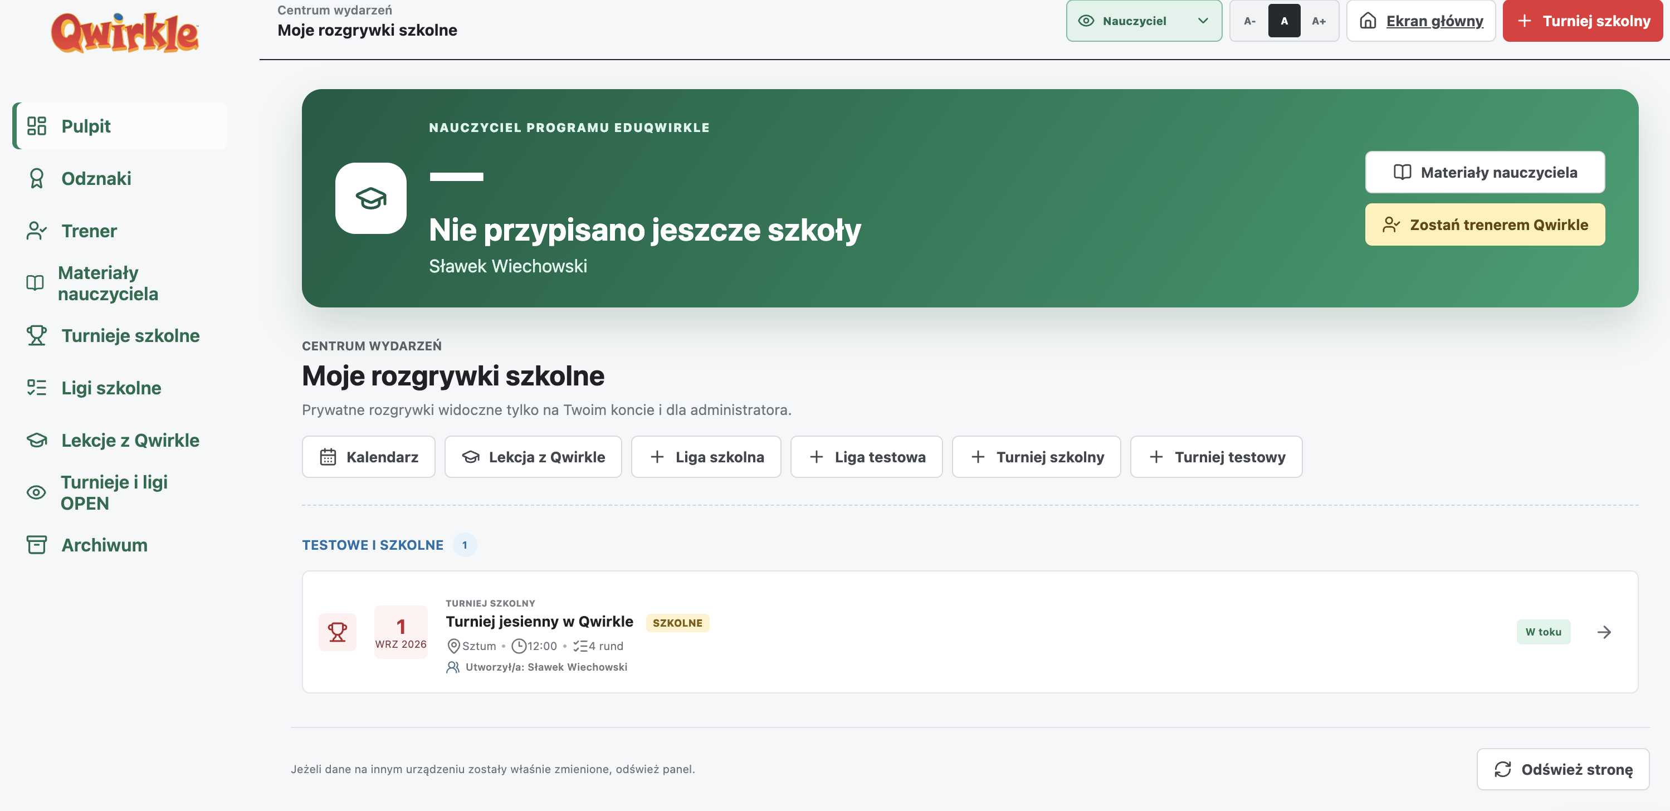Open Pulpit in the sidebar

tap(120, 126)
